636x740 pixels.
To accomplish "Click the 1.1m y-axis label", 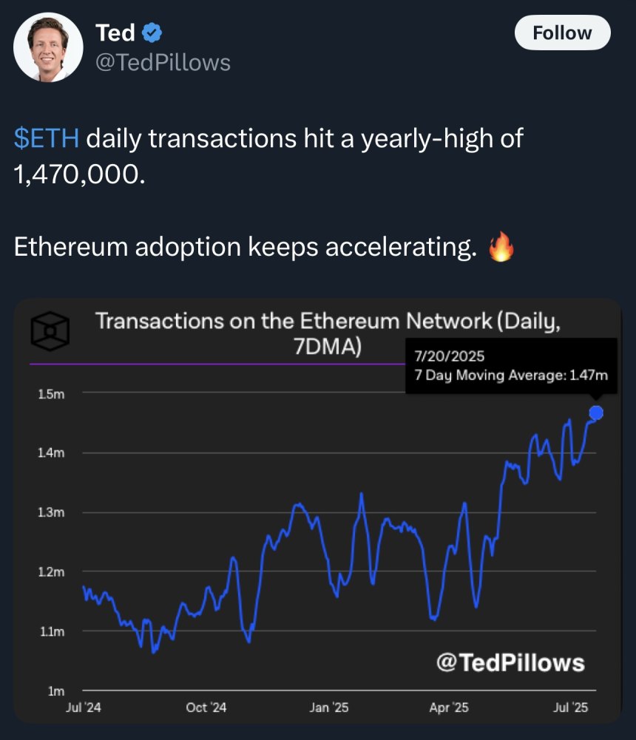I will click(51, 631).
